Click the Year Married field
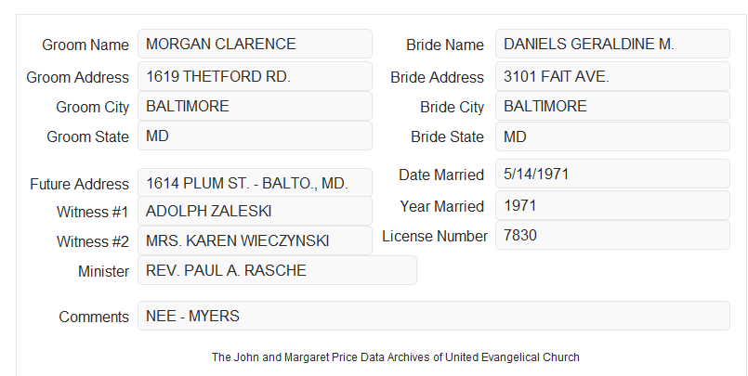 click(x=612, y=205)
